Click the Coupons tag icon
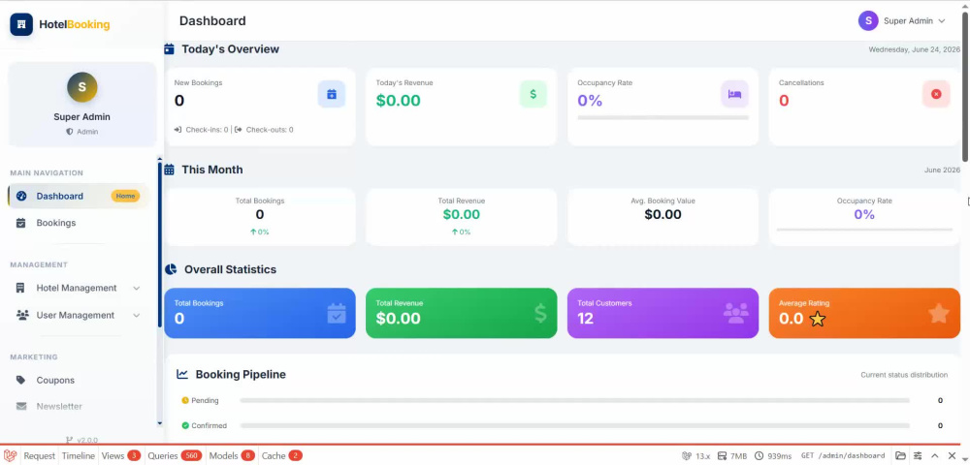 [21, 381]
